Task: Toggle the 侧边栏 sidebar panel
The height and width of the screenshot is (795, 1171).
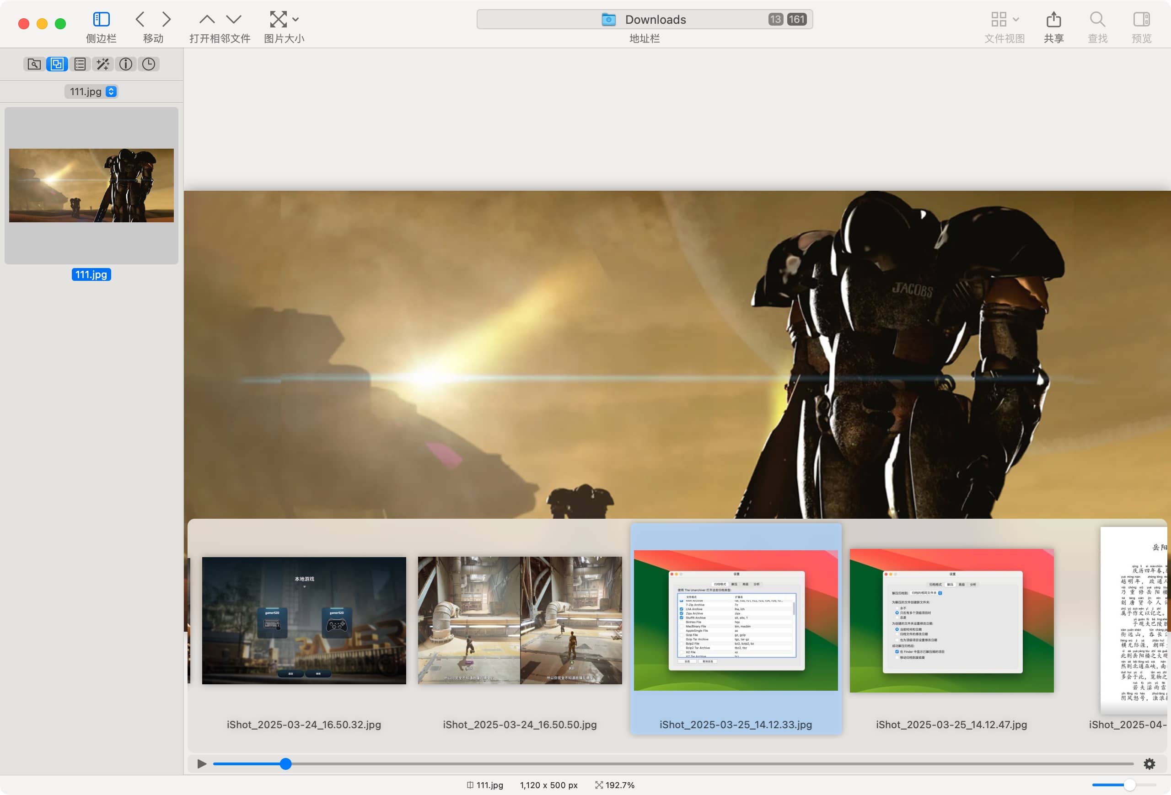Action: 101,19
